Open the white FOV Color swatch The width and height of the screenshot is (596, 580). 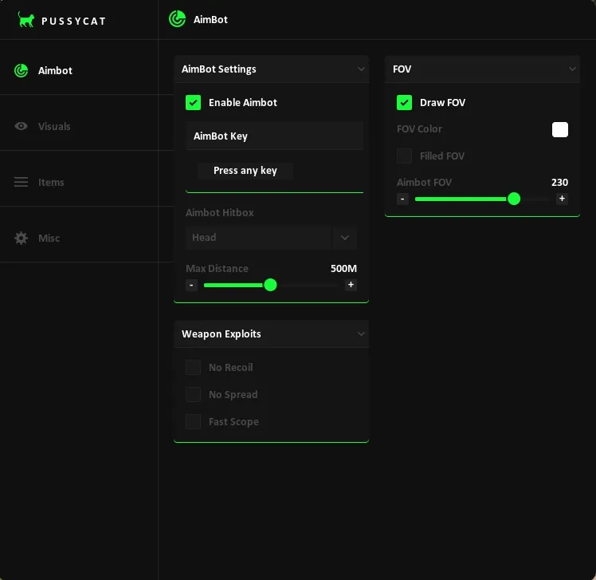(560, 129)
